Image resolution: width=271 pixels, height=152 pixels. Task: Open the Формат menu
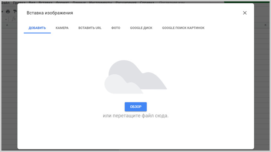(62, 2)
